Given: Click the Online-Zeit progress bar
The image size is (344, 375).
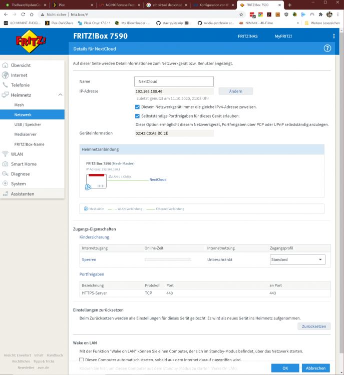Looking at the screenshot, I should (168, 259).
